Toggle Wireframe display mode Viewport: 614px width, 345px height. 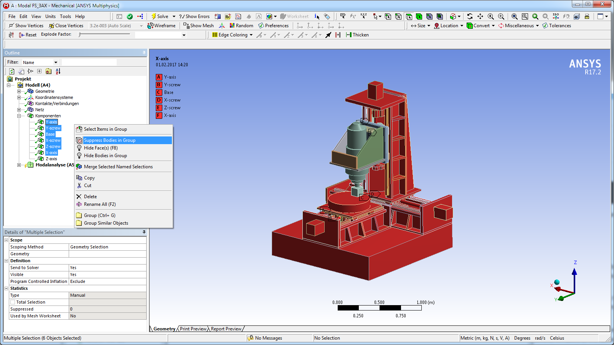point(162,26)
